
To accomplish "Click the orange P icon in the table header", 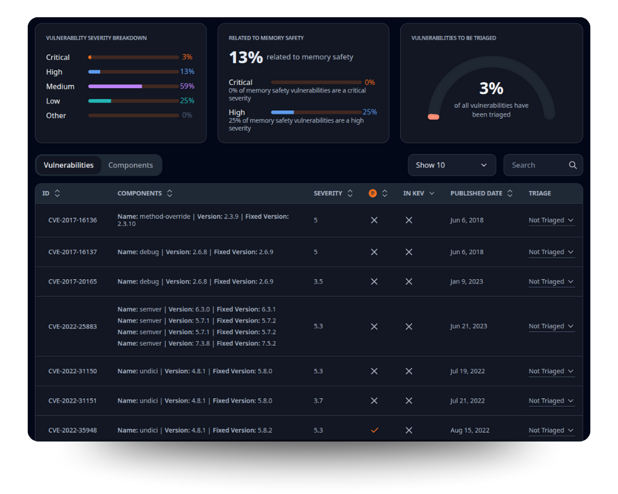I will [x=374, y=193].
